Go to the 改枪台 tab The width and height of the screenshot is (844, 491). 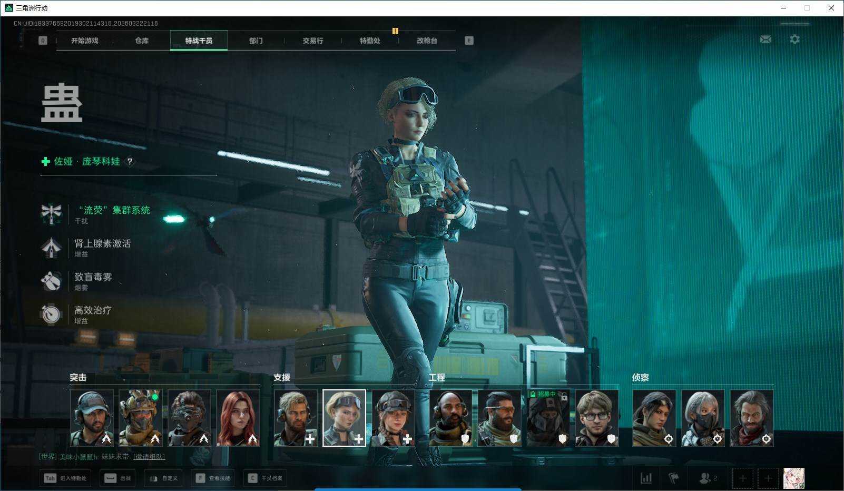[x=427, y=41]
